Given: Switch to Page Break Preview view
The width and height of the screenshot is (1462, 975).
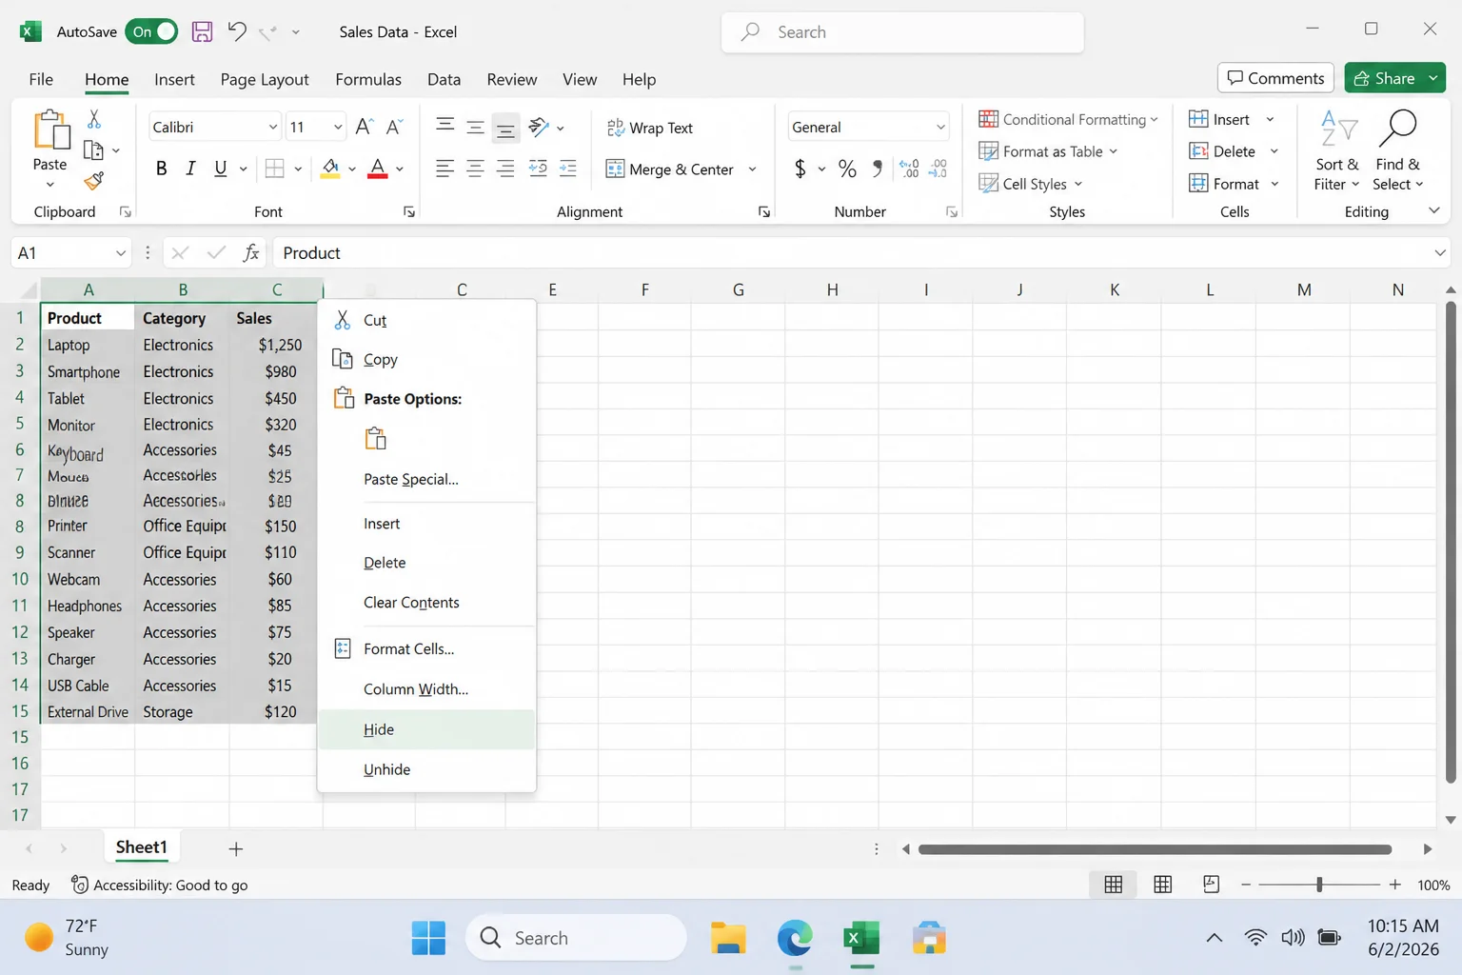Looking at the screenshot, I should [x=1211, y=885].
